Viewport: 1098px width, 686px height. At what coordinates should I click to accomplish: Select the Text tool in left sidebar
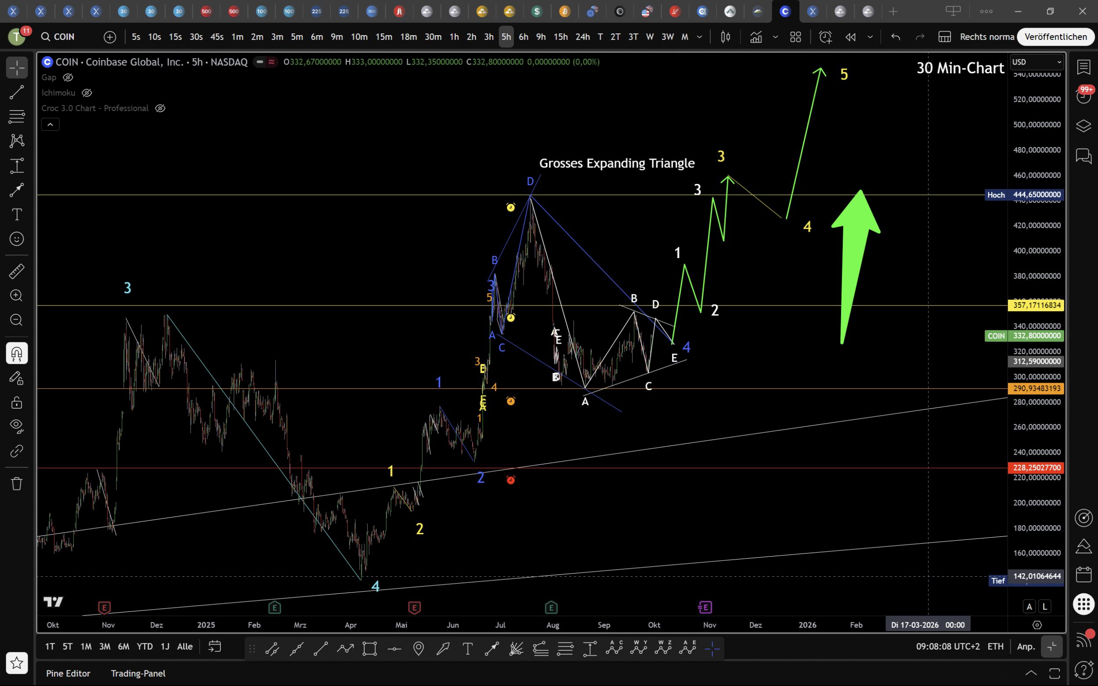(x=17, y=214)
